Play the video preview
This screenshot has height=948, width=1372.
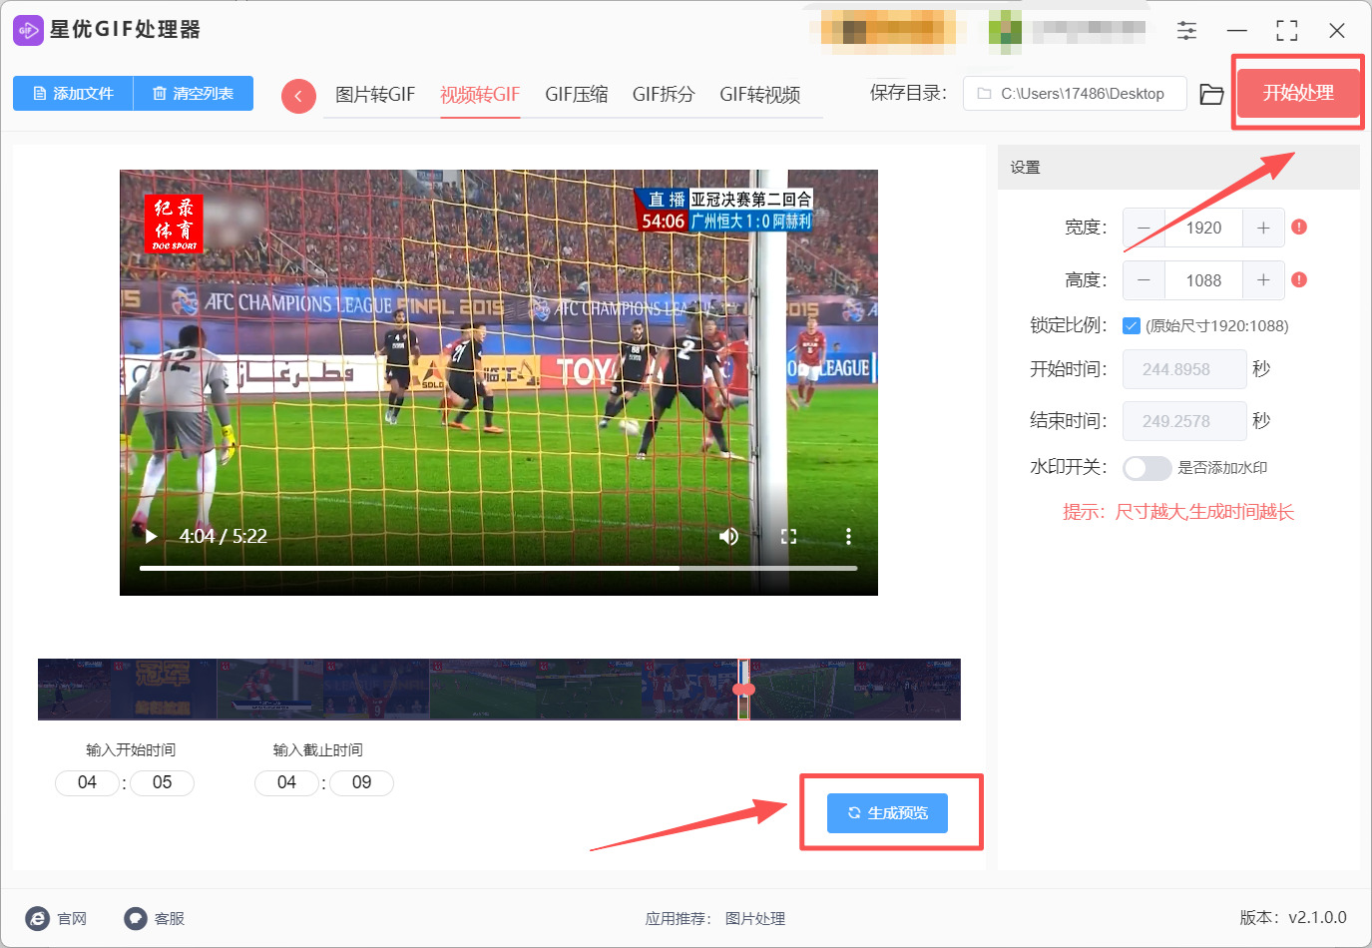coord(151,536)
